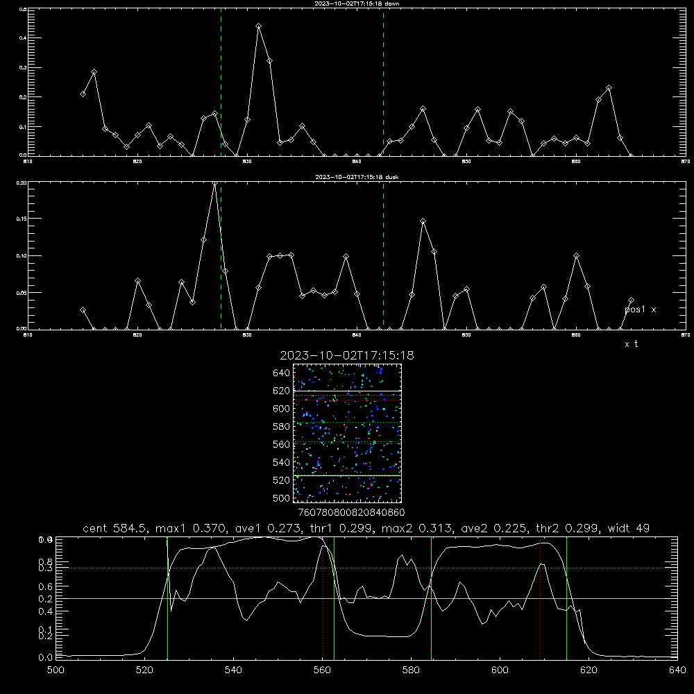Click the 0.4 y-axis label in dawn plot

click(23, 38)
